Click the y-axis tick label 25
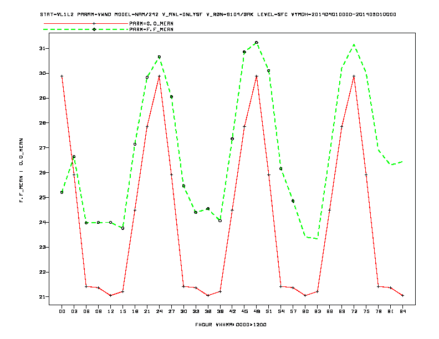The width and height of the screenshot is (439, 339). point(42,197)
